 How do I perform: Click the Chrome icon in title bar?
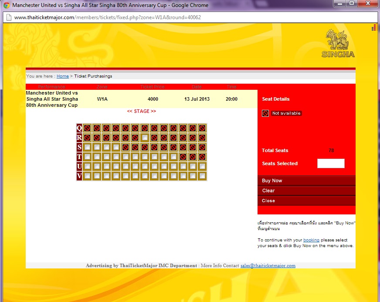click(7, 5)
